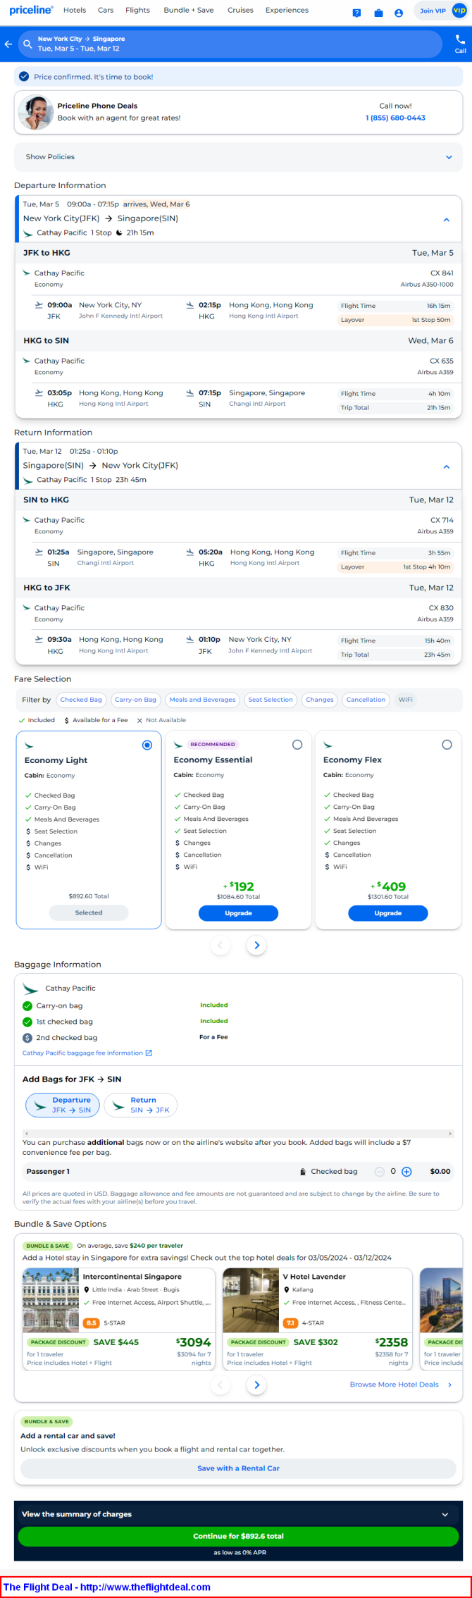Filter fares by Cancellation
The height and width of the screenshot is (1598, 472).
(x=366, y=700)
